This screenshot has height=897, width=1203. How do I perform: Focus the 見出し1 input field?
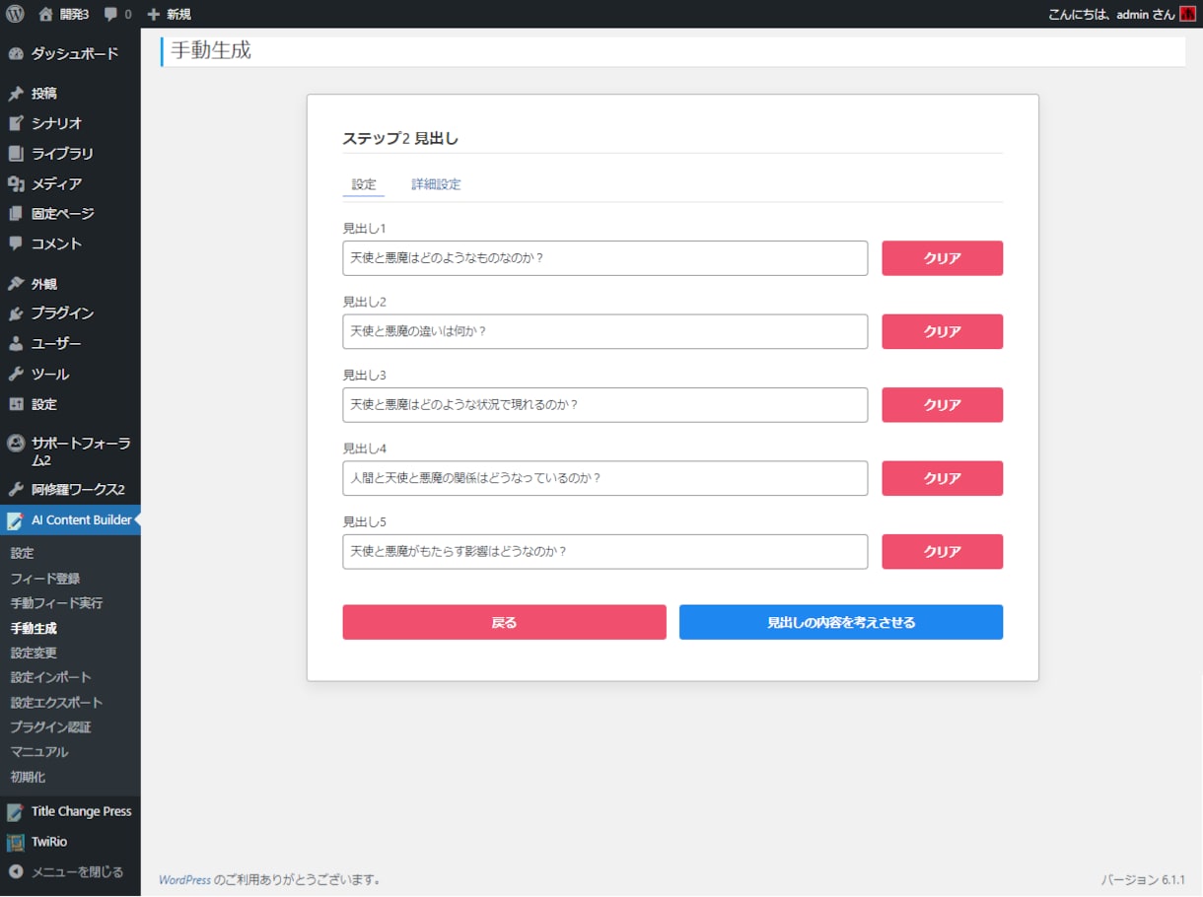(605, 258)
